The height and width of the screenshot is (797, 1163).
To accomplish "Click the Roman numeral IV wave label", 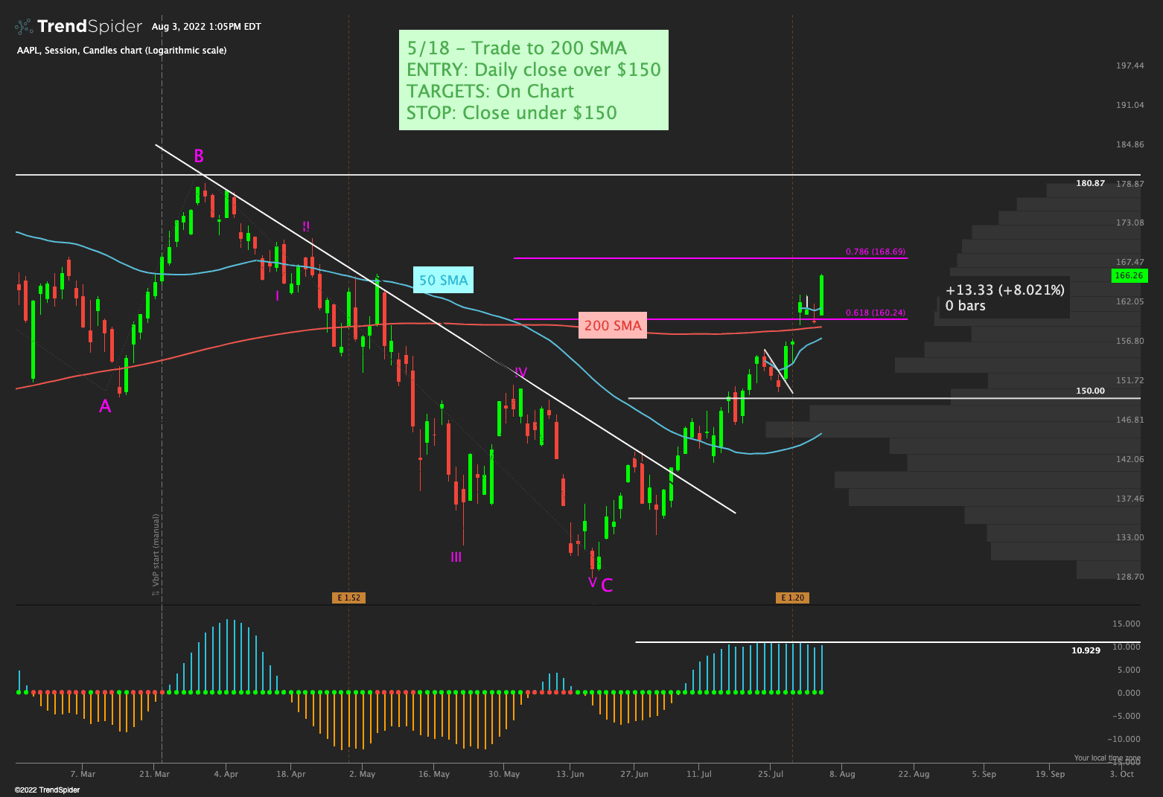I will click(x=520, y=372).
